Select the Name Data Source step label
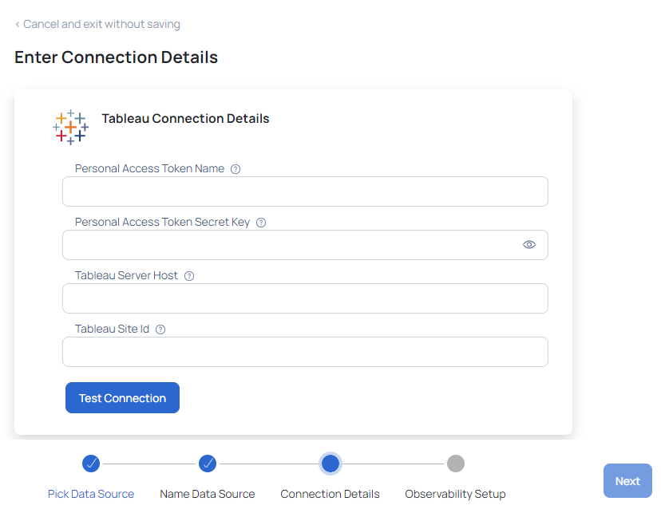Viewport: 661px width, 513px height. tap(208, 494)
